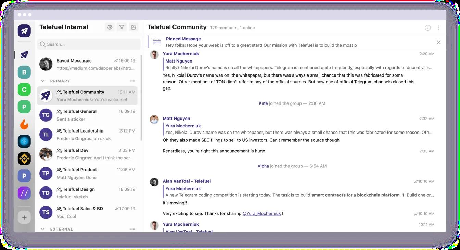460x250 pixels.
Task: Add a new workspace with plus button
Action: (24, 217)
